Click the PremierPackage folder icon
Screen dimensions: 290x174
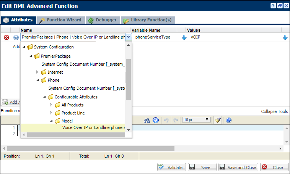pos(37,56)
